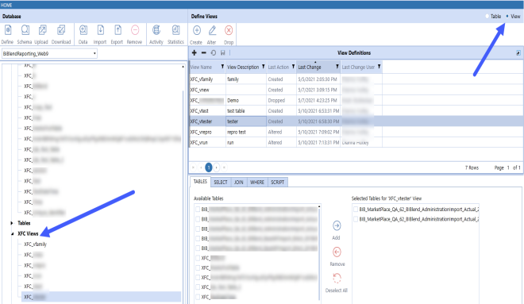This screenshot has height=304, width=524.
Task: Select the XFC_vrepro row
Action: coord(356,132)
